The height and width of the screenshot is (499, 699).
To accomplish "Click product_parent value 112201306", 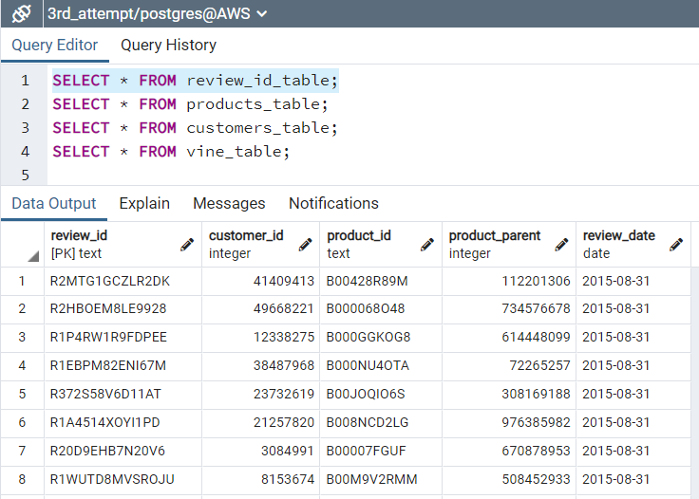I will [x=509, y=282].
